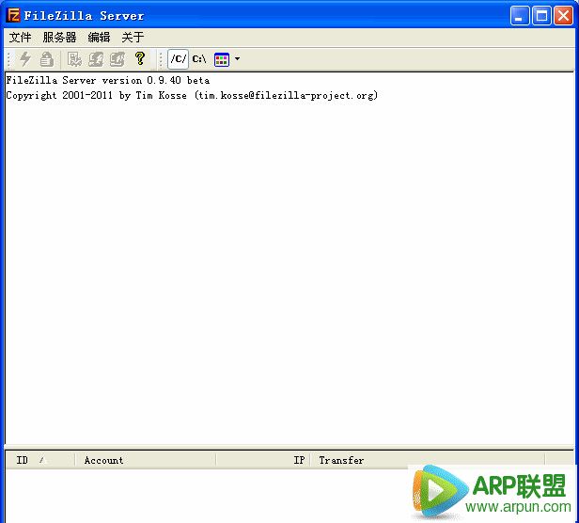Viewport: 579px width, 523px height.
Task: Click the FileZilla title bar logo icon
Action: tap(14, 16)
